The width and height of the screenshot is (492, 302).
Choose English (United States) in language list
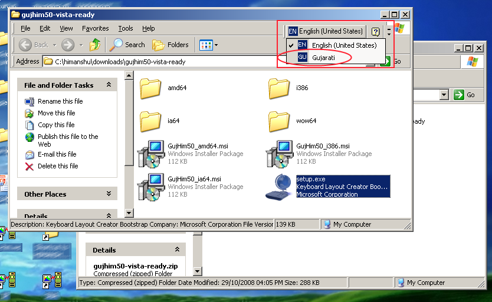point(336,45)
